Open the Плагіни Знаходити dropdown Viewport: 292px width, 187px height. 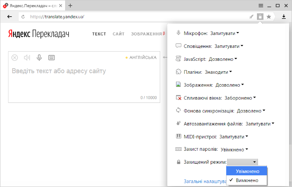pos(219,72)
